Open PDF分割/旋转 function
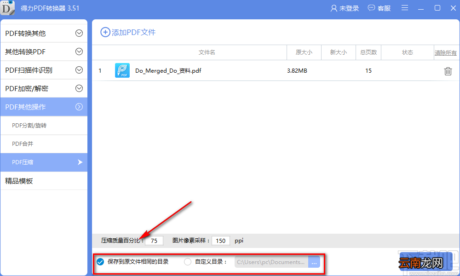460x276 pixels. pos(44,126)
